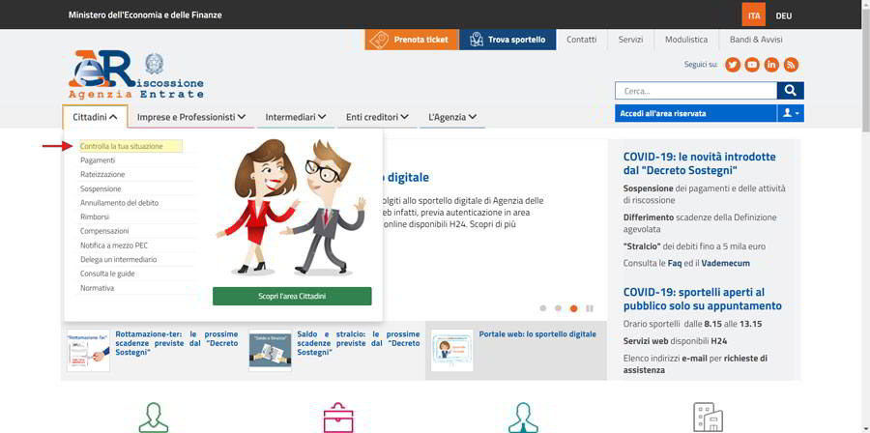Open the Rateizzazione menu entry
Screen dimensions: 870x433
[x=102, y=174]
